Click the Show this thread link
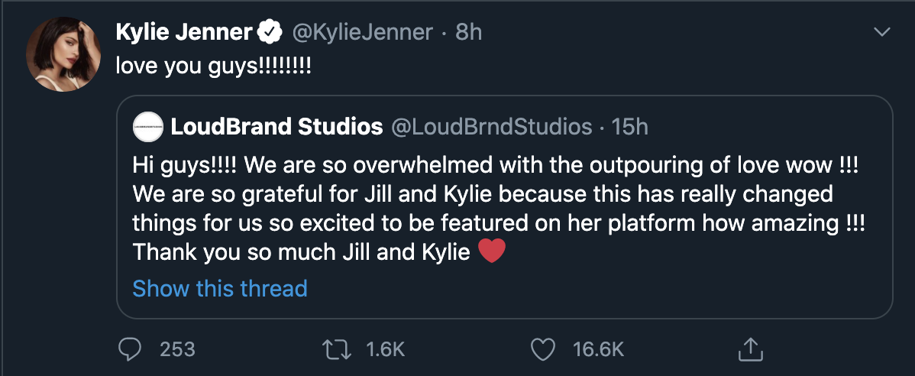This screenshot has width=915, height=376. (220, 288)
